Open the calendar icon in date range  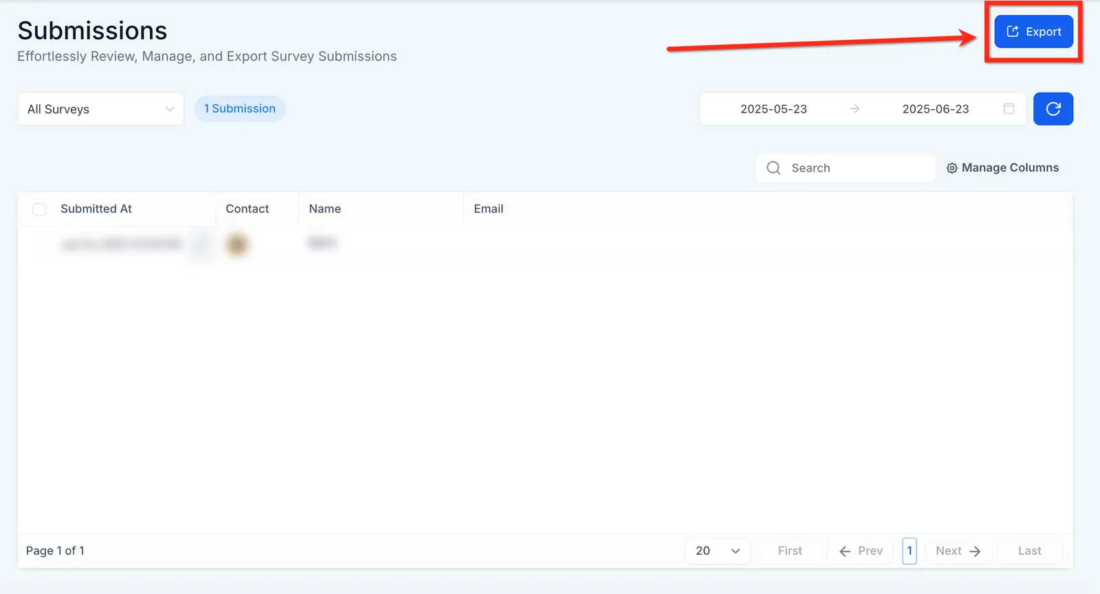(1009, 108)
